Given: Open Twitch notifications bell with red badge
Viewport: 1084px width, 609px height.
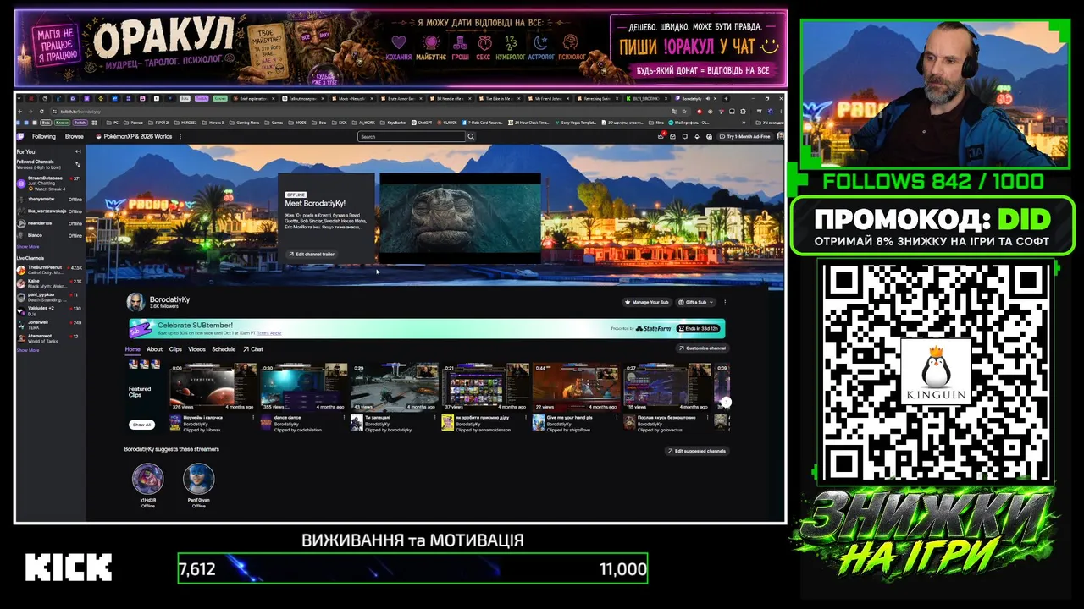Looking at the screenshot, I should click(661, 136).
